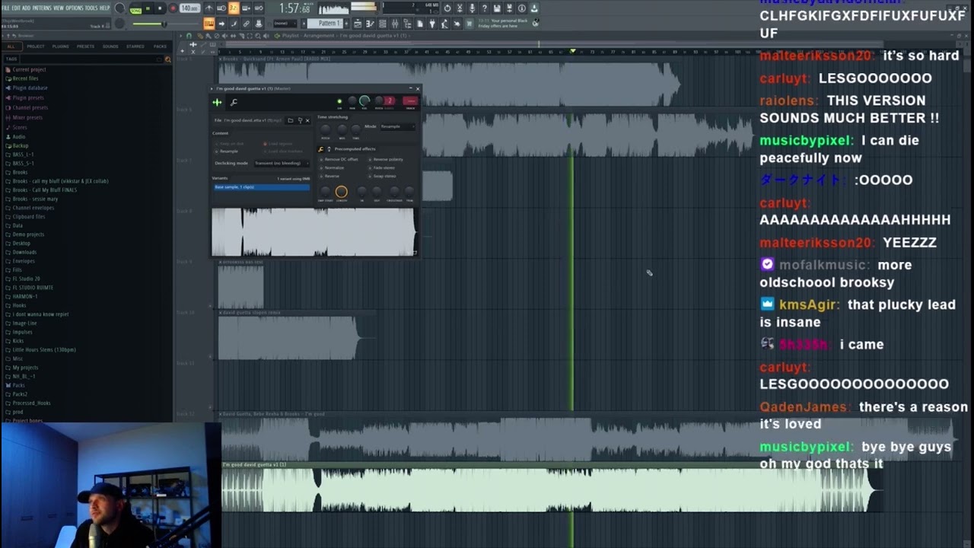Enable Swap stereo
Image resolution: width=974 pixels, height=548 pixels.
coord(382,176)
